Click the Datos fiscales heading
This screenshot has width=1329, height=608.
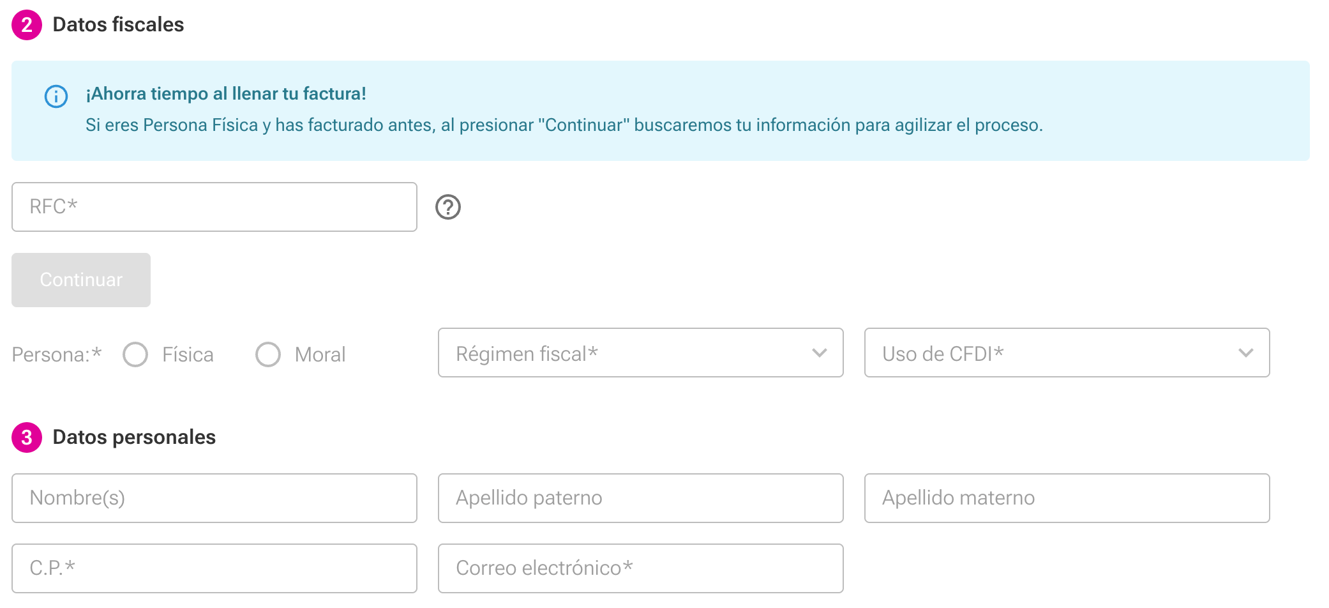[x=118, y=24]
